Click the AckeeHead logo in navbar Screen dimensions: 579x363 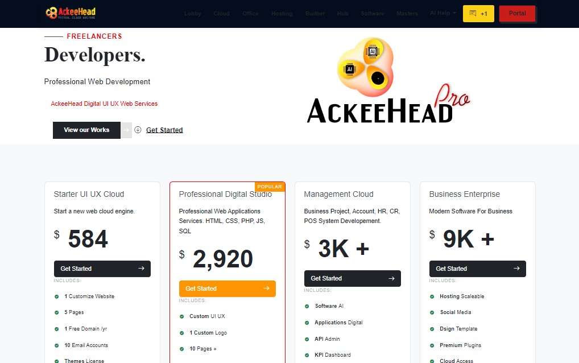(x=71, y=13)
